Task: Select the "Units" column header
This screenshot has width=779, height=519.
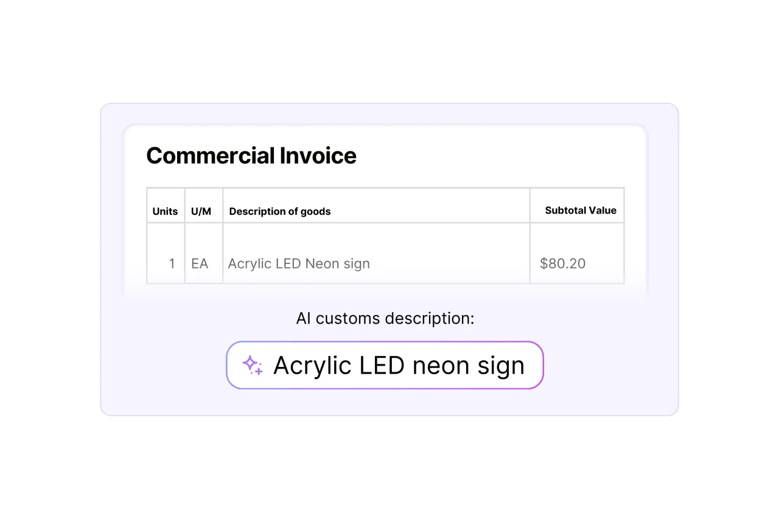Action: [165, 211]
